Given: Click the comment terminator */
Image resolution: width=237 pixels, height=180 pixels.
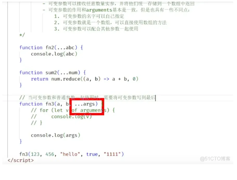Looking at the screenshot, I should tap(22, 35).
